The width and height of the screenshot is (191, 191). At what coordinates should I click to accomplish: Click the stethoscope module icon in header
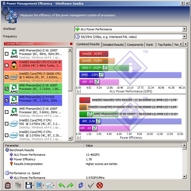pos(10,15)
